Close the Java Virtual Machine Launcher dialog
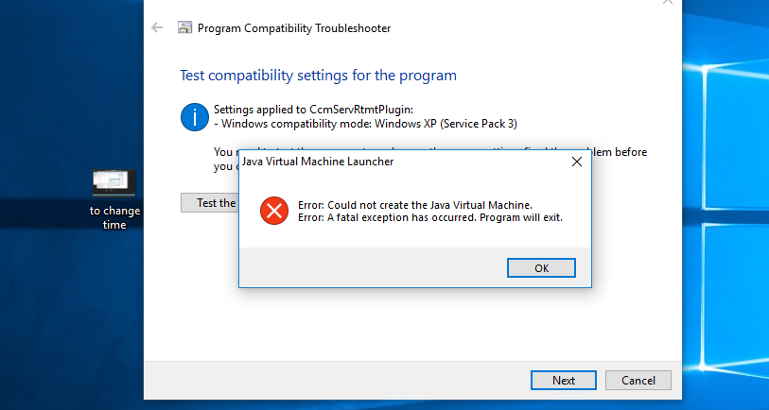Image resolution: width=769 pixels, height=410 pixels. pyautogui.click(x=577, y=162)
